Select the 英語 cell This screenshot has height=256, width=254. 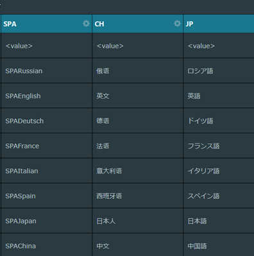pos(219,96)
